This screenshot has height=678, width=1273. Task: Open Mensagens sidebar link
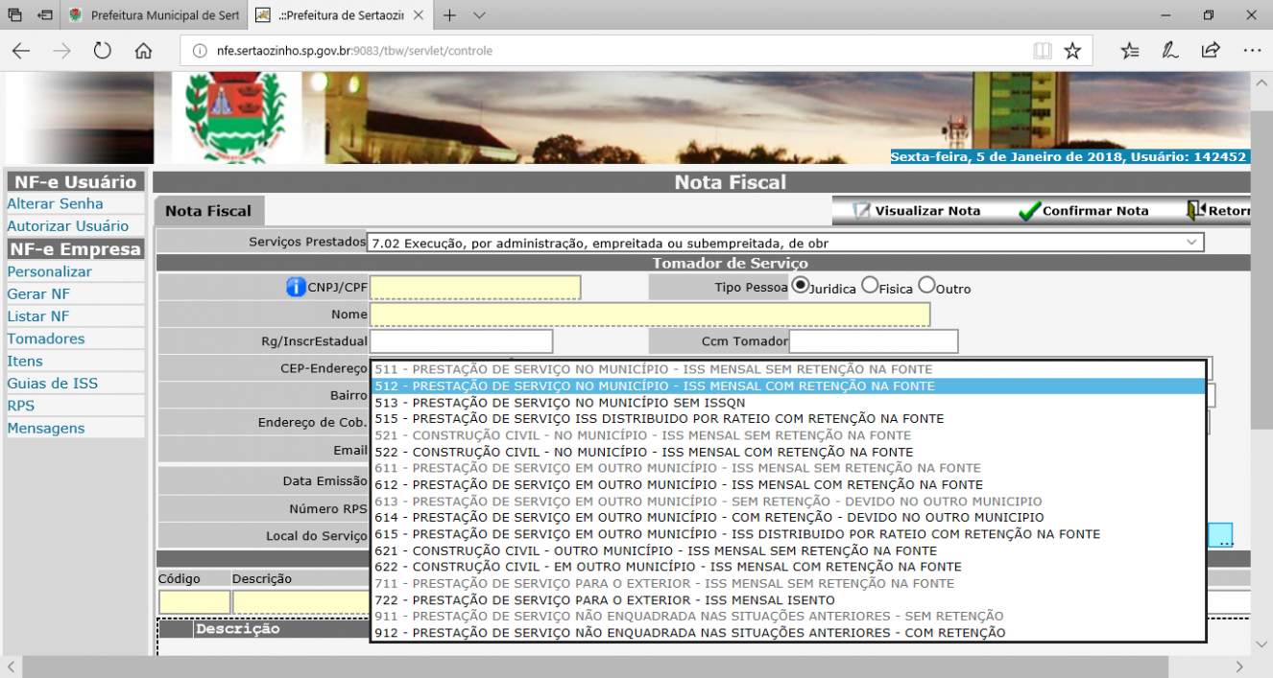(46, 428)
